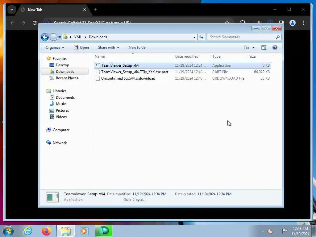The width and height of the screenshot is (316, 237).
Task: Open the view options dropdown arrow
Action: pos(254,48)
